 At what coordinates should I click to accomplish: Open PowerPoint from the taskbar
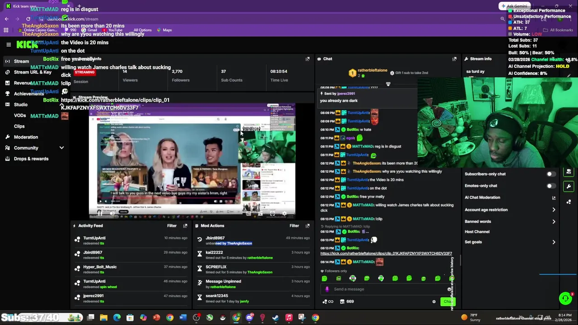click(x=156, y=318)
